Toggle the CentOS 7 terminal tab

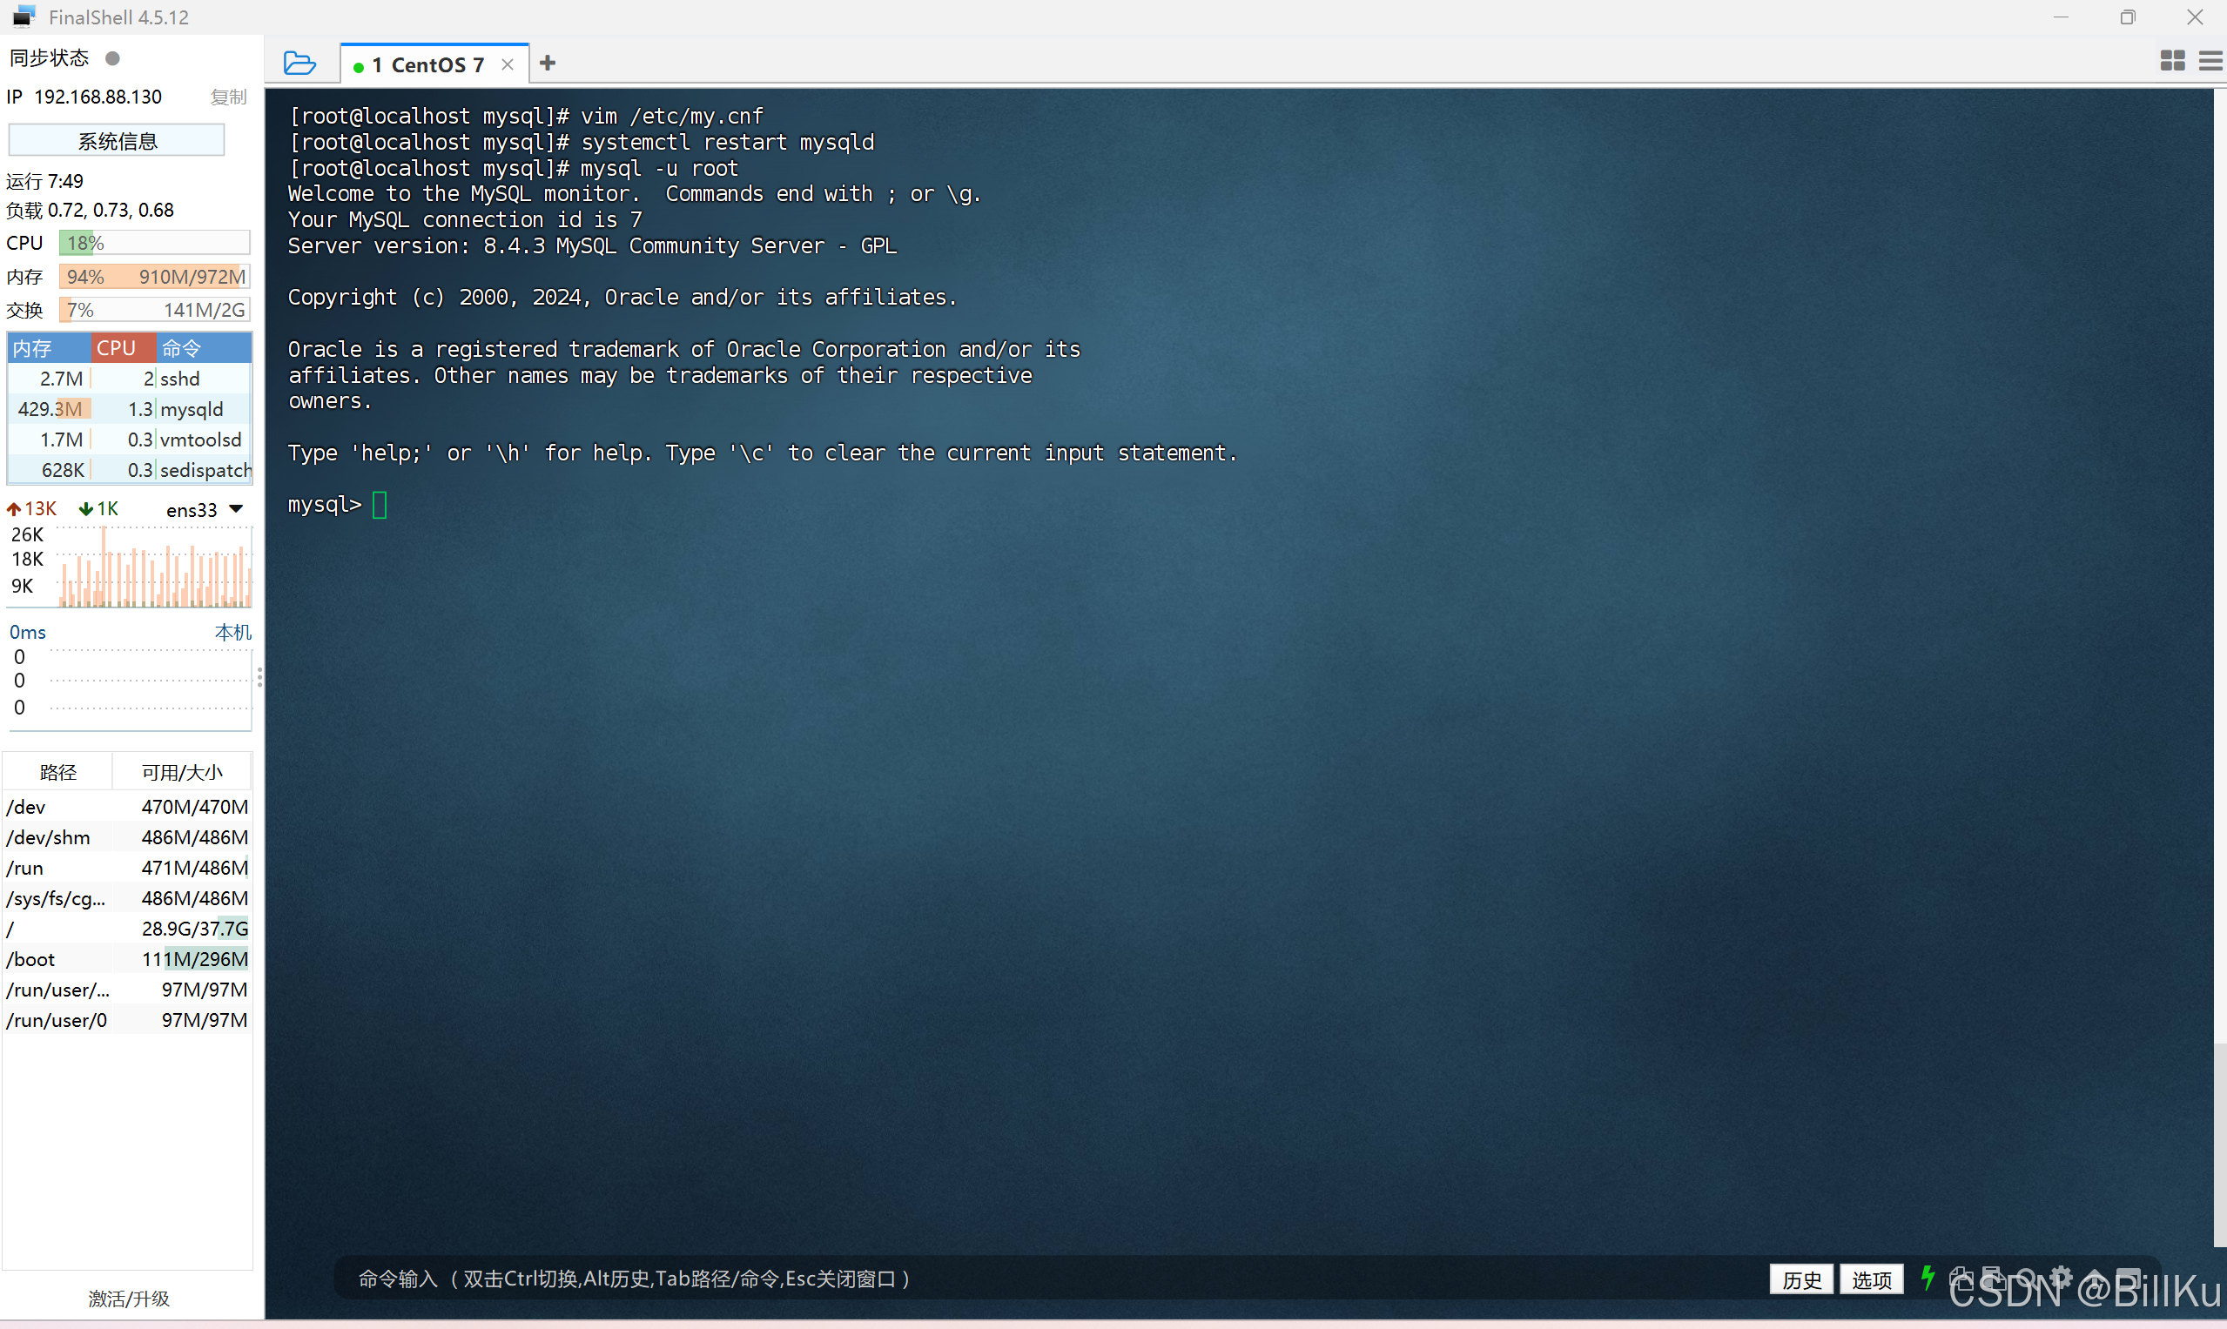point(426,64)
